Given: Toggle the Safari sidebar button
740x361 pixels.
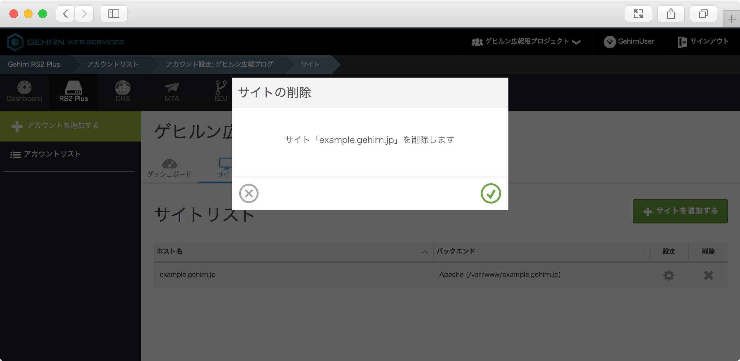Looking at the screenshot, I should (114, 14).
